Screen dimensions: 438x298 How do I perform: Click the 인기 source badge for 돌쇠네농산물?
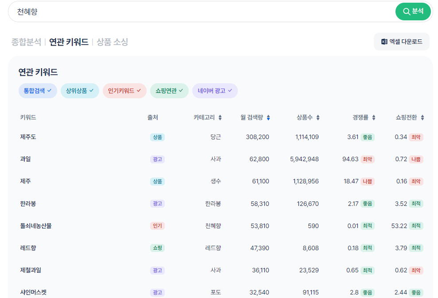(x=157, y=226)
